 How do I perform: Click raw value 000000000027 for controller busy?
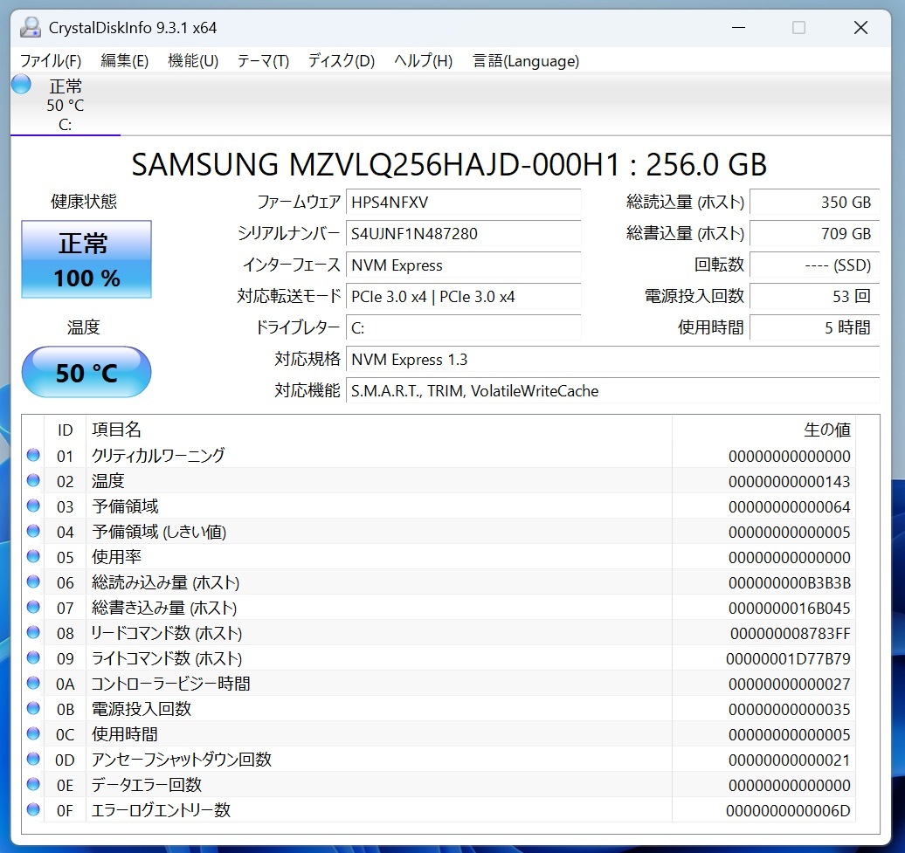(x=789, y=684)
